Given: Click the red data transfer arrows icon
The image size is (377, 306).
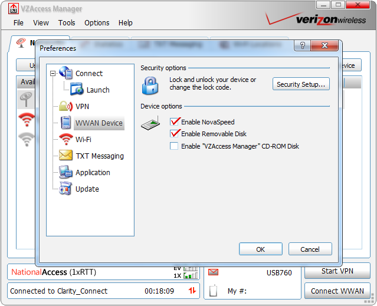Looking at the screenshot, I should click(x=192, y=291).
